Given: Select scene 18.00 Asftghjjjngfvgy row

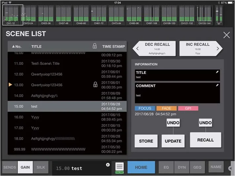Looking at the screenshot, I should 67,139.
